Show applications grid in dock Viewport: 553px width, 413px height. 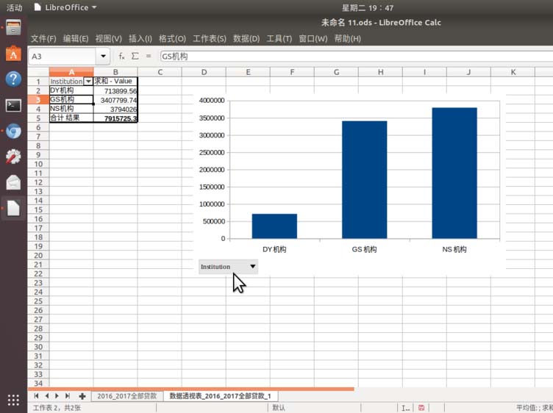(x=13, y=400)
